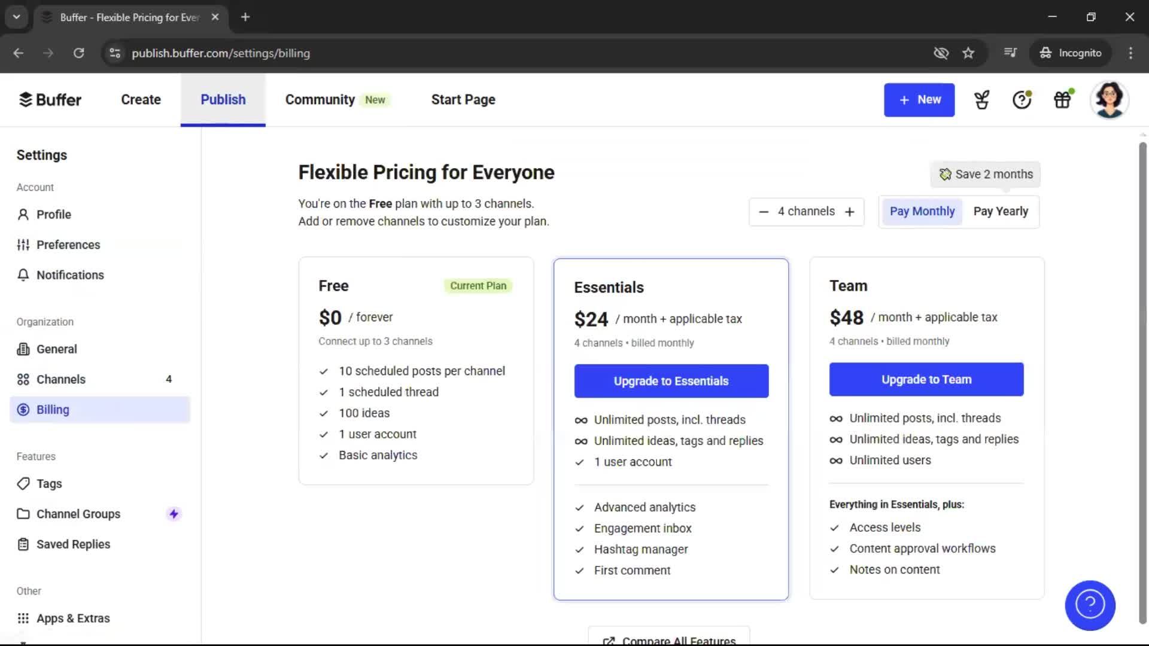The image size is (1149, 646).
Task: Bookmark this page with the star icon
Action: pyautogui.click(x=968, y=53)
